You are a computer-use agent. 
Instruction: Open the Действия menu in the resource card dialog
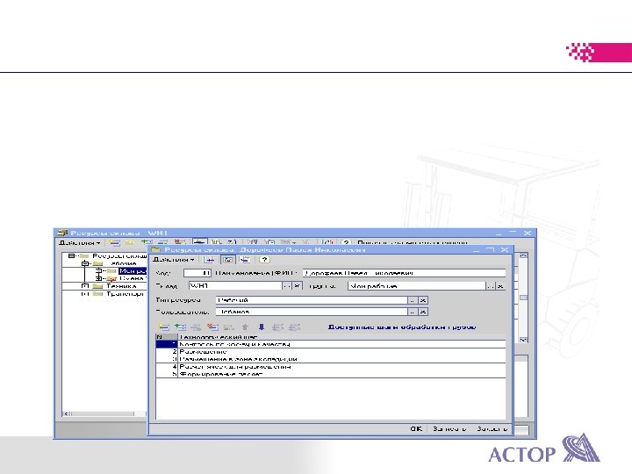(173, 260)
